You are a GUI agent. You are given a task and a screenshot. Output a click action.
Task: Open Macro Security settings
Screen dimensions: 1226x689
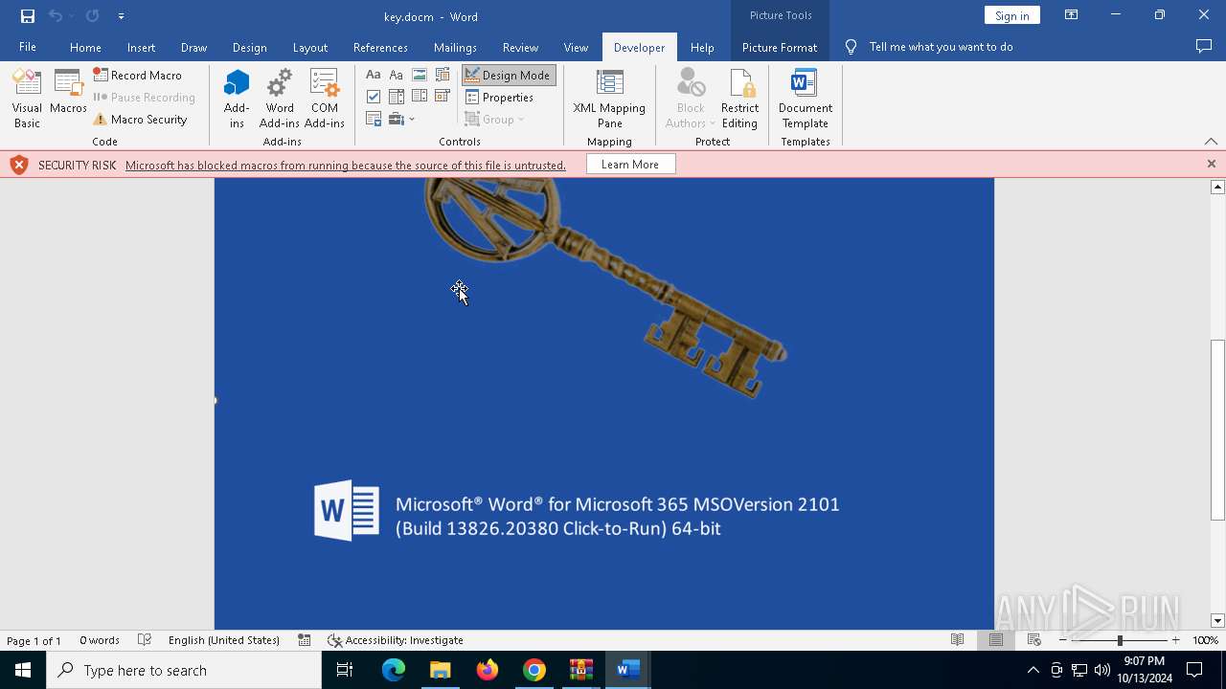click(x=140, y=120)
